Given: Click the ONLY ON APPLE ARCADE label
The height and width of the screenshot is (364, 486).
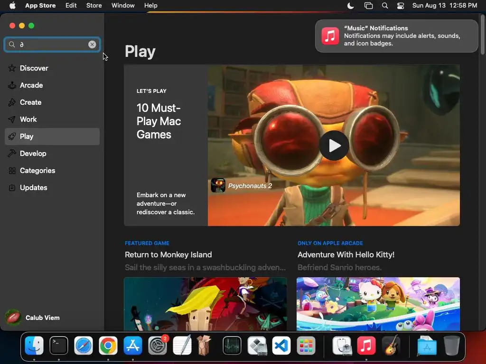Looking at the screenshot, I should click(330, 243).
